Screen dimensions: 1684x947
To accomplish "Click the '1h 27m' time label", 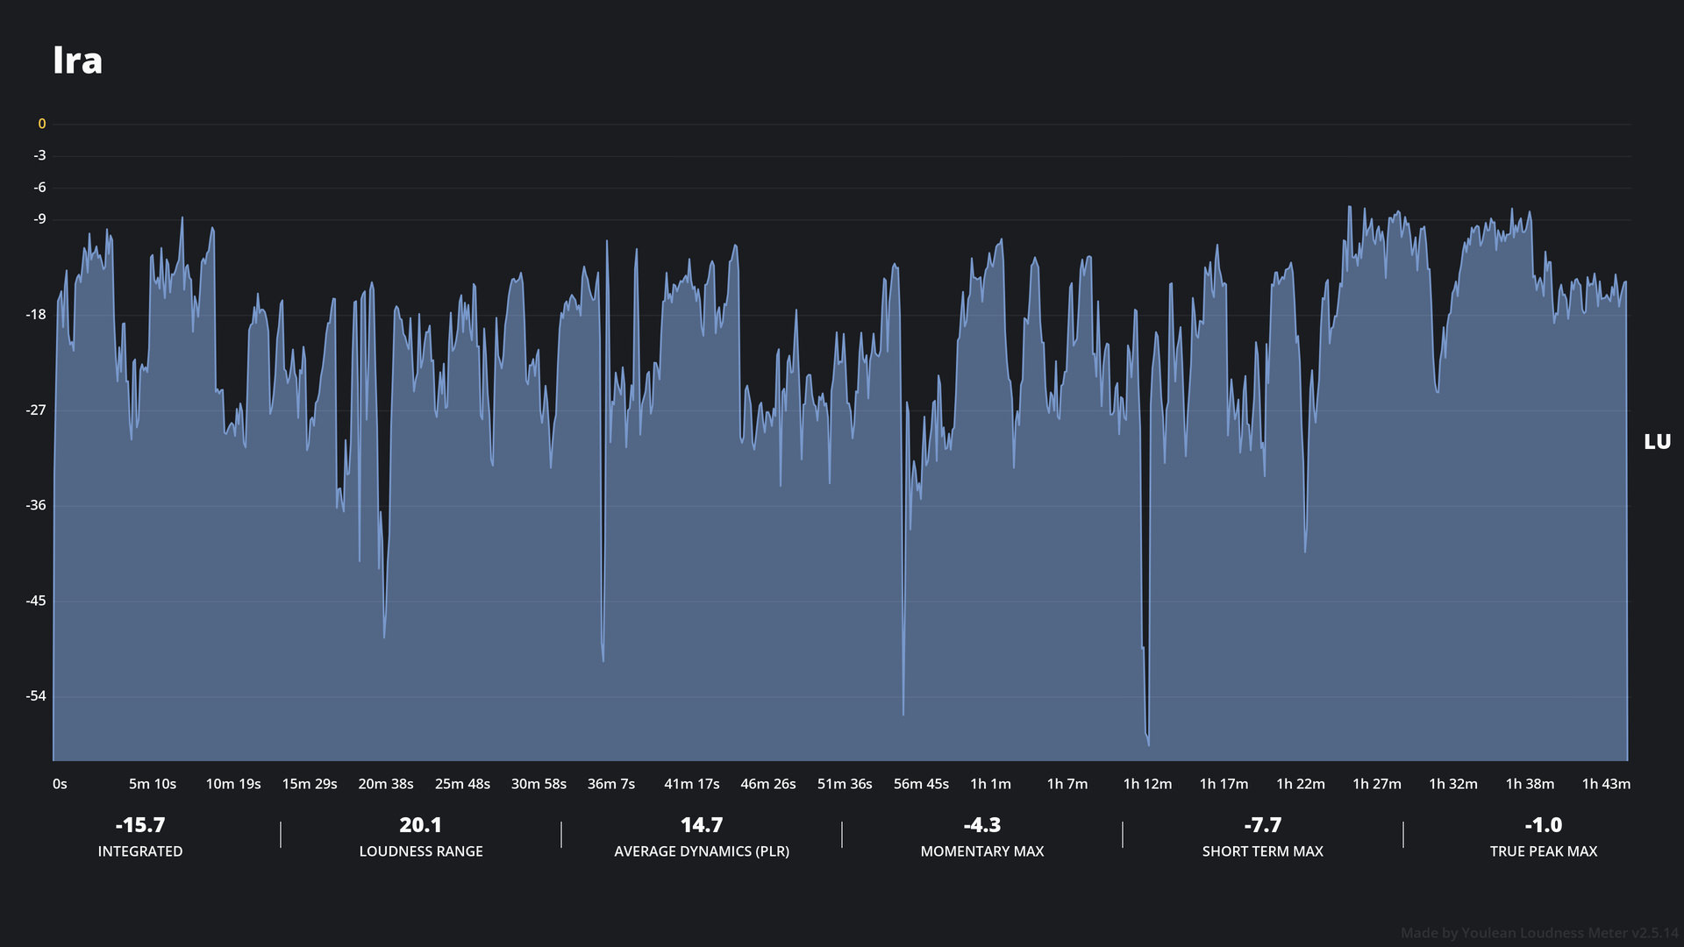I will pos(1377,784).
